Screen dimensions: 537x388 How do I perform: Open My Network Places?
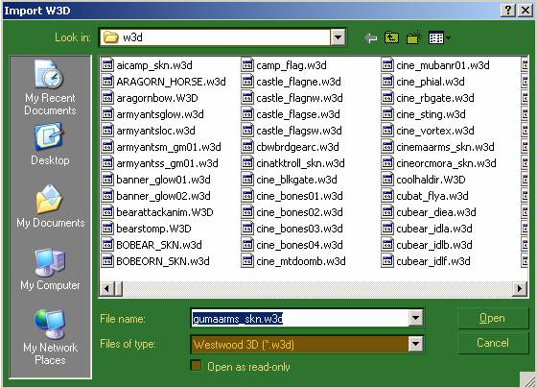50,337
